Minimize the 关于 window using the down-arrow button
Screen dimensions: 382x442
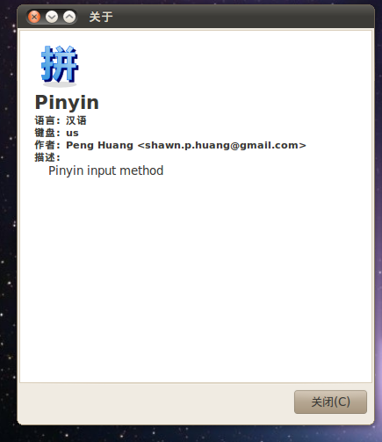point(52,17)
